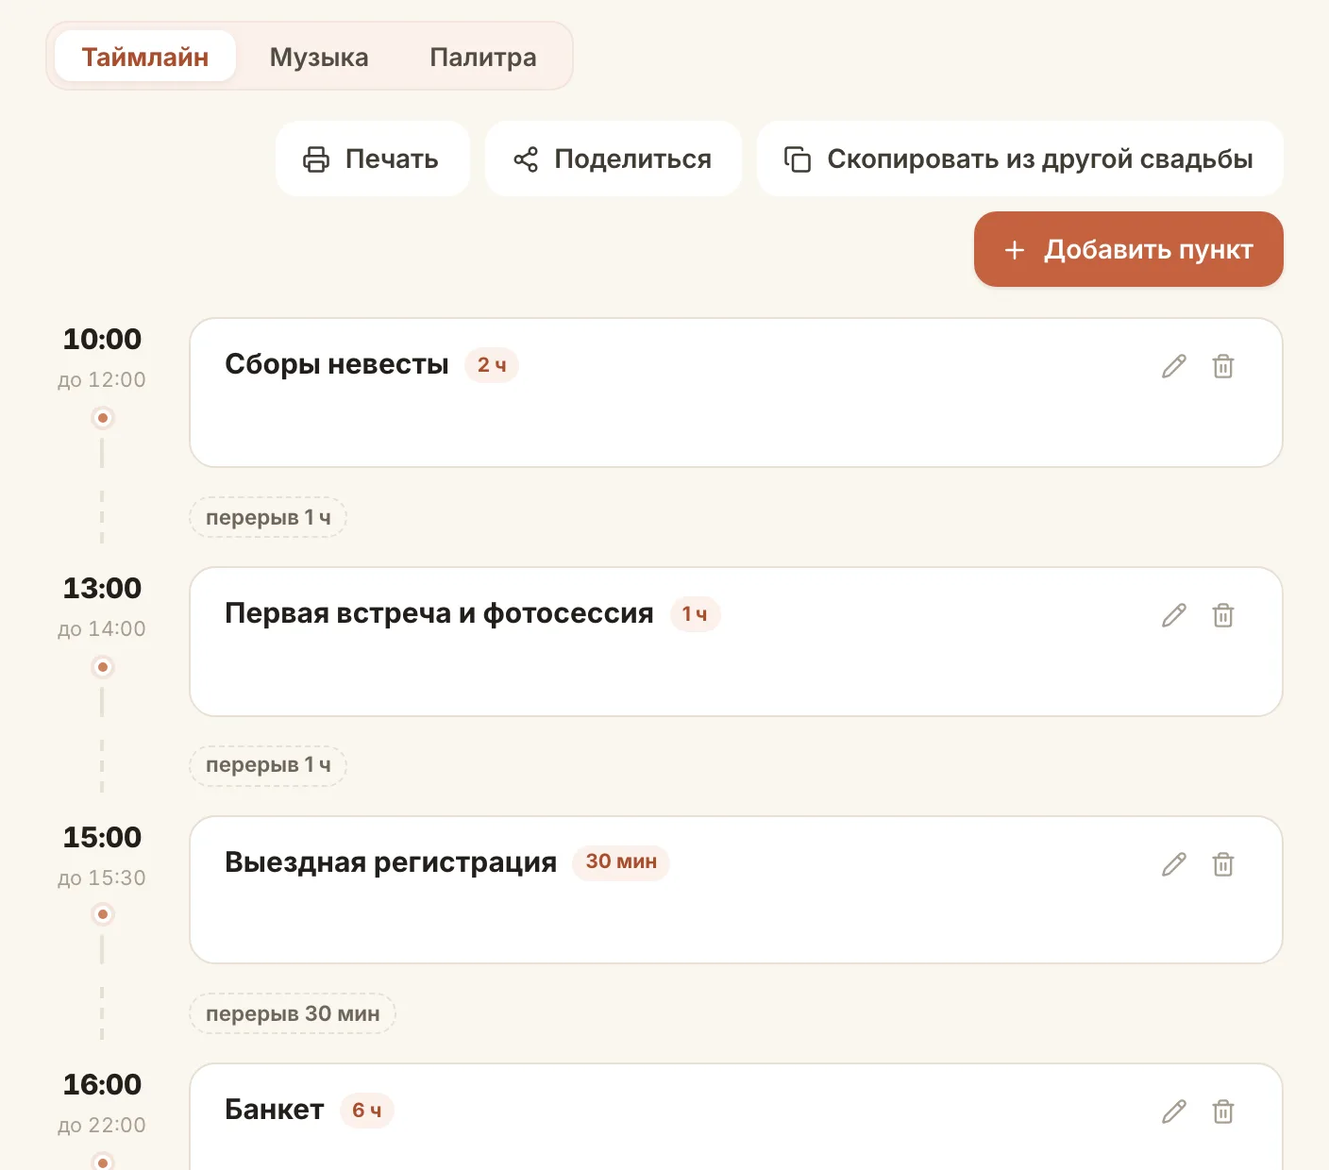Open the «Музыка» tab
This screenshot has width=1329, height=1170.
click(319, 57)
